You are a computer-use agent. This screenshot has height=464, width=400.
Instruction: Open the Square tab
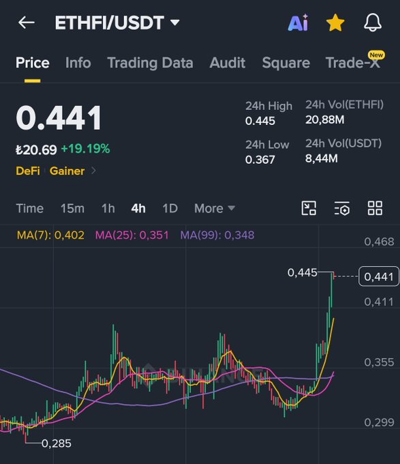(x=286, y=63)
